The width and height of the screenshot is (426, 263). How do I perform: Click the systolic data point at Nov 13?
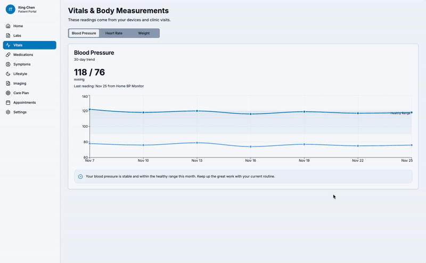point(197,111)
